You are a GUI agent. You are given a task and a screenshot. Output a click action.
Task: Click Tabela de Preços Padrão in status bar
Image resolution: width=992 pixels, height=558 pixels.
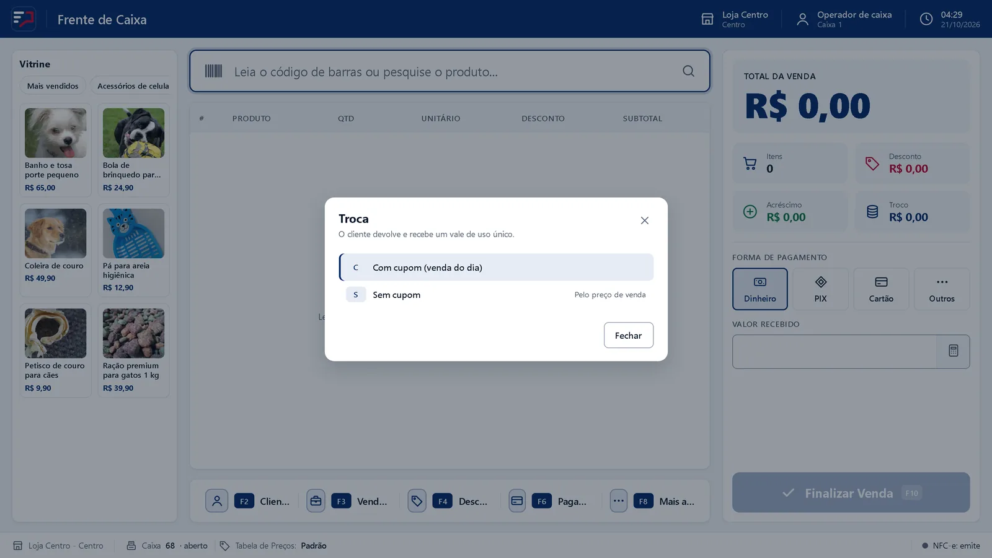(x=273, y=546)
